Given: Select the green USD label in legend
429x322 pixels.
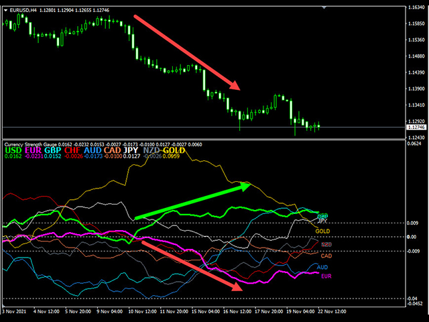Looking at the screenshot, I should (13, 150).
